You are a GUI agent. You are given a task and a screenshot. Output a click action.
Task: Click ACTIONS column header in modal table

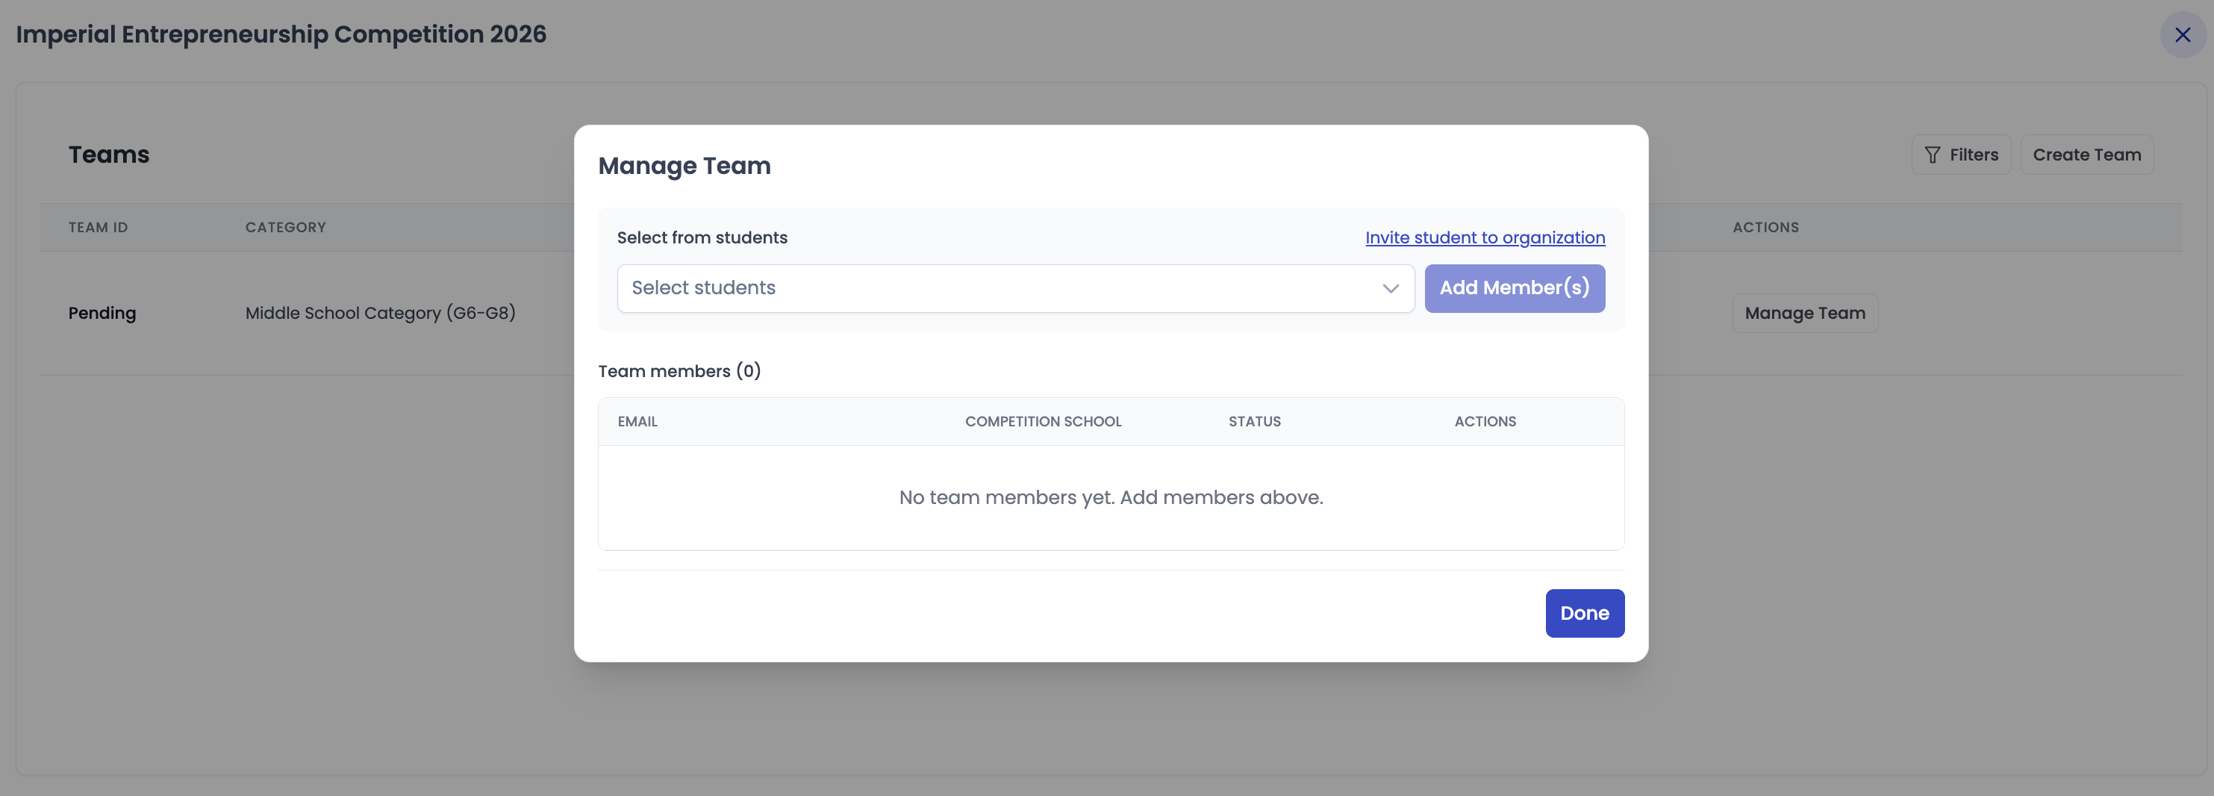point(1484,422)
